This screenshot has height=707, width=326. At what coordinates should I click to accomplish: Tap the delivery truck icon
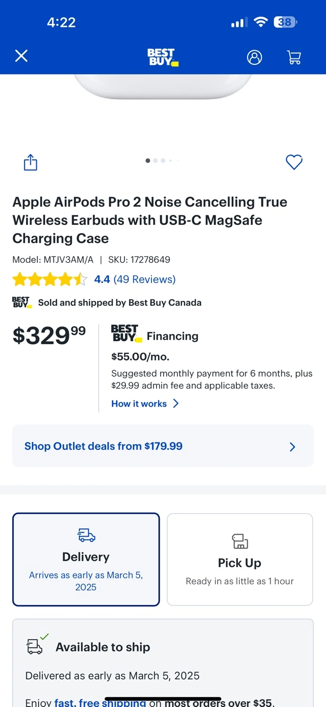(86, 535)
